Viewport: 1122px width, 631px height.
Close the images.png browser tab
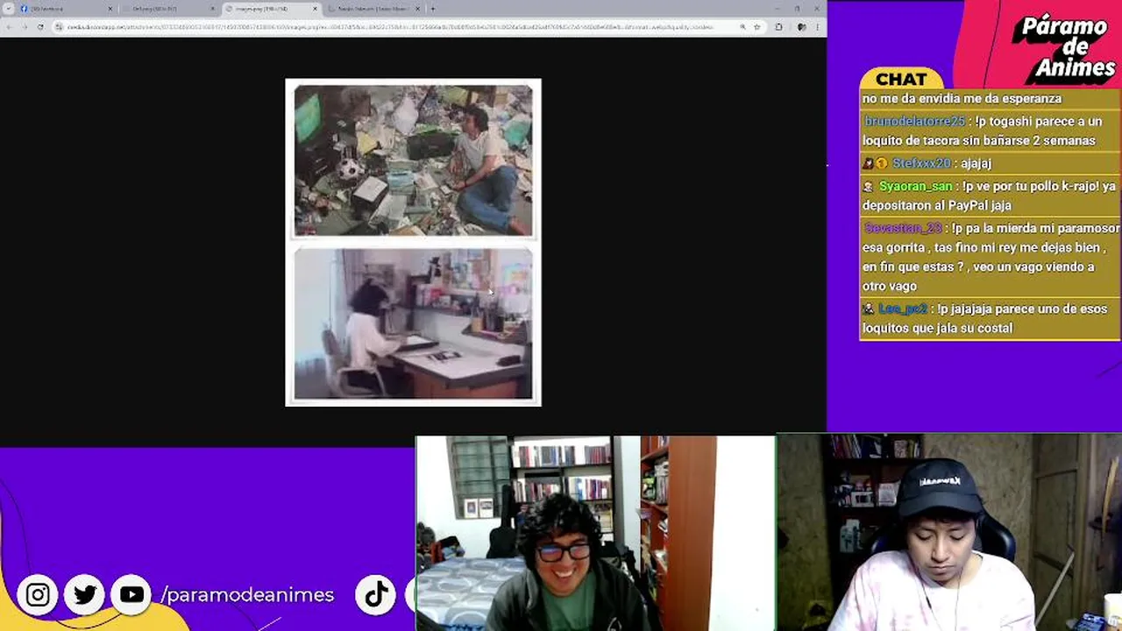point(315,9)
